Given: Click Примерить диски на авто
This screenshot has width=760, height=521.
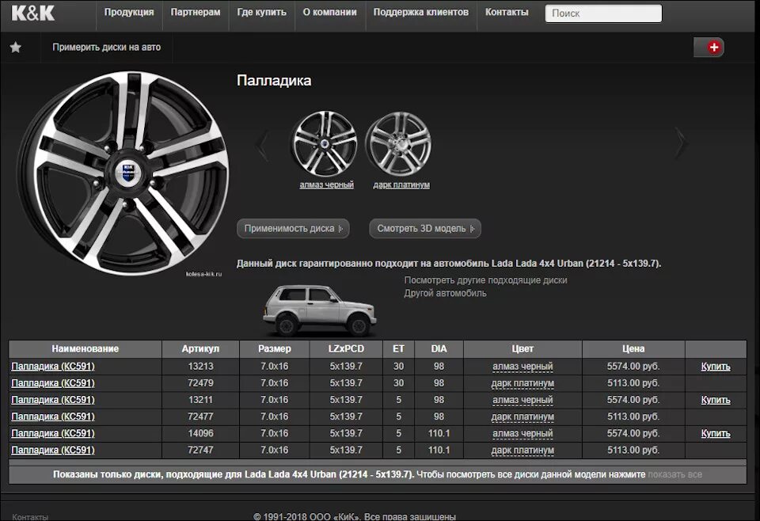Looking at the screenshot, I should coord(106,47).
